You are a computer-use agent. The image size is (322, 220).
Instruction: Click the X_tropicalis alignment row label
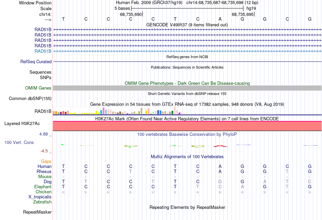tap(40, 197)
